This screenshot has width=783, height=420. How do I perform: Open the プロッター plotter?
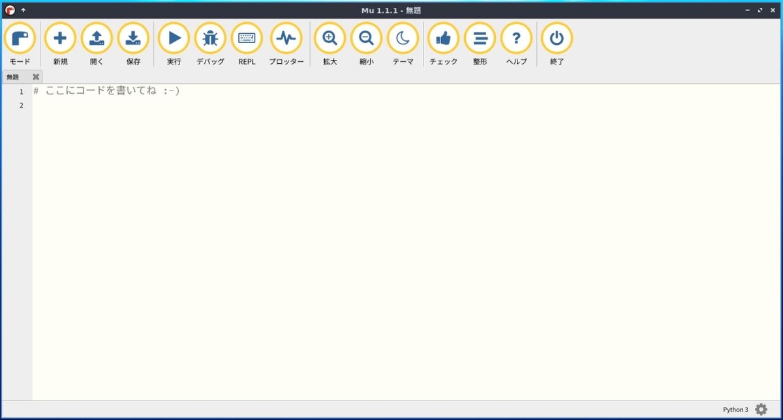(286, 44)
